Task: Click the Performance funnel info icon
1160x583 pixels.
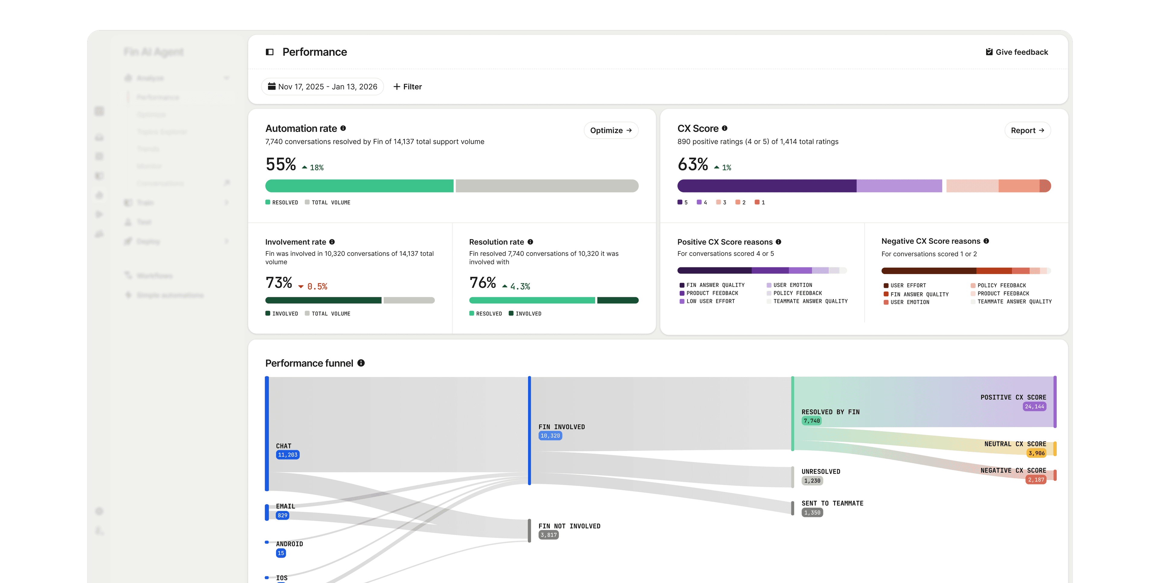Action: [361, 363]
